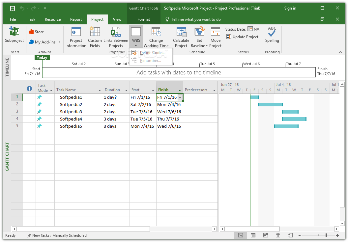Calculate the Project

pos(181,37)
